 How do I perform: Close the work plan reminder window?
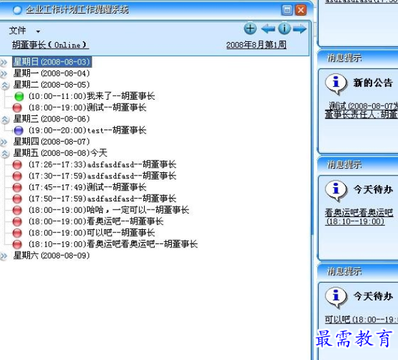[301, 10]
